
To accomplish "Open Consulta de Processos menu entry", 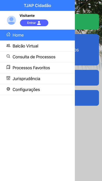I will pos(37,57).
